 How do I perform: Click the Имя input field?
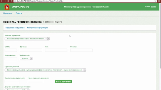tap(56, 50)
